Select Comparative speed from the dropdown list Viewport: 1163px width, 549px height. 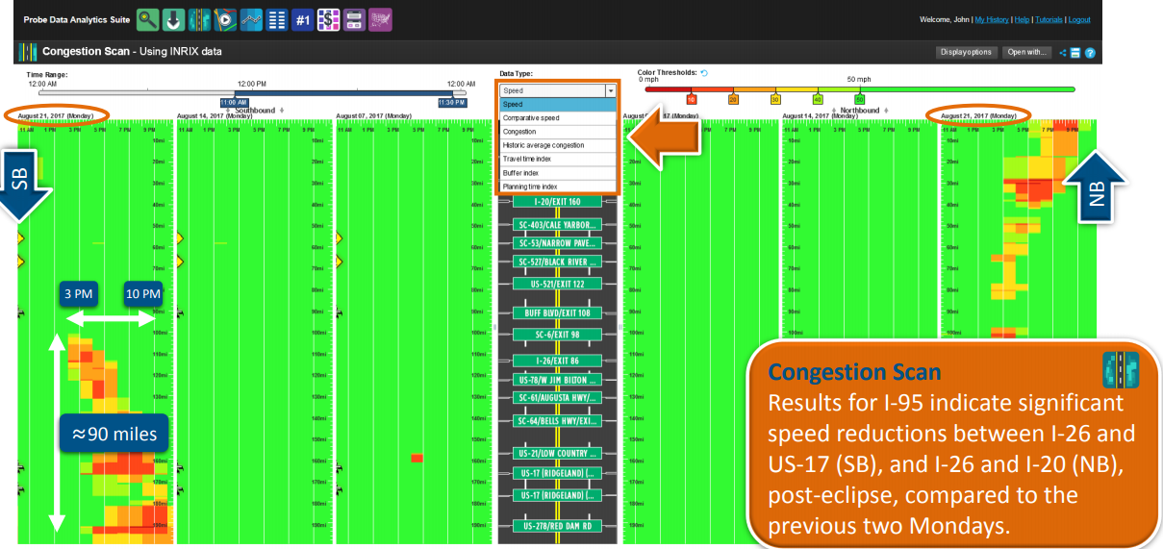(x=529, y=118)
